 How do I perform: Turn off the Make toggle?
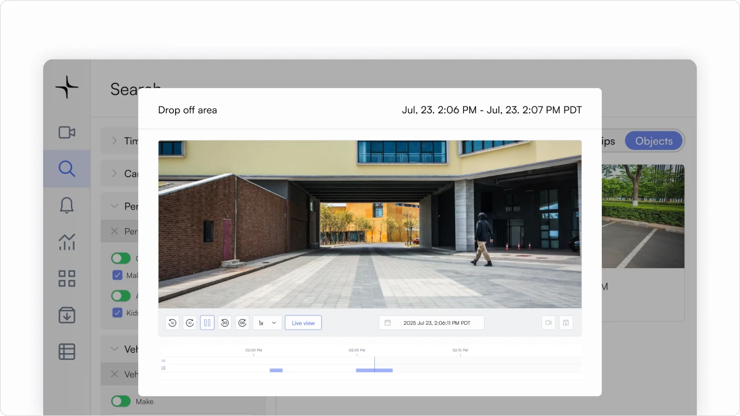pos(121,401)
